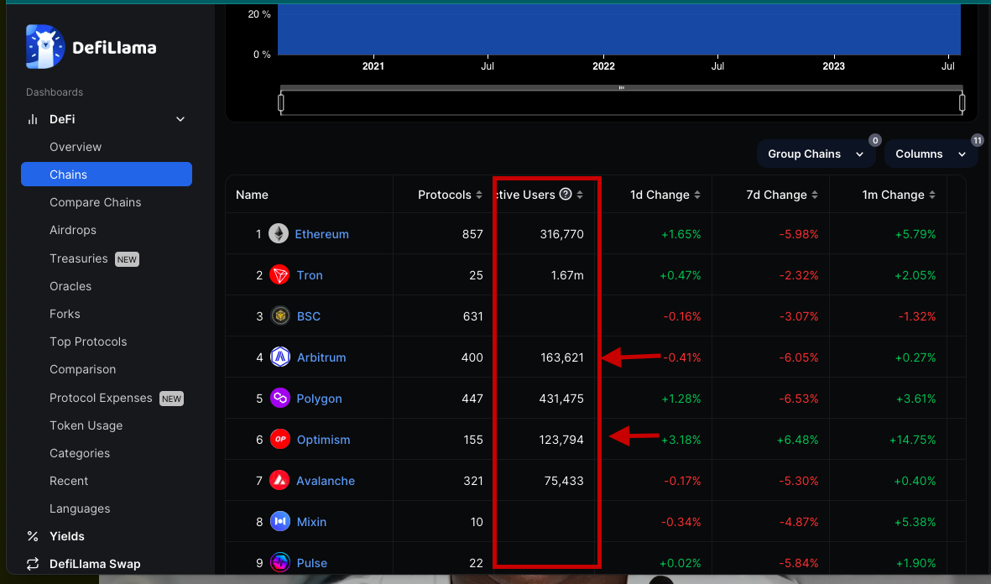The width and height of the screenshot is (991, 584).
Task: Open the Optimism chain link
Action: click(x=324, y=440)
